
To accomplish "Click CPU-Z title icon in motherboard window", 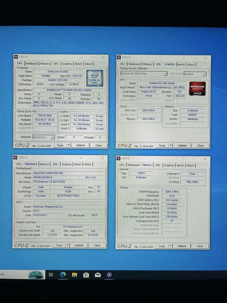I will point(15,157).
